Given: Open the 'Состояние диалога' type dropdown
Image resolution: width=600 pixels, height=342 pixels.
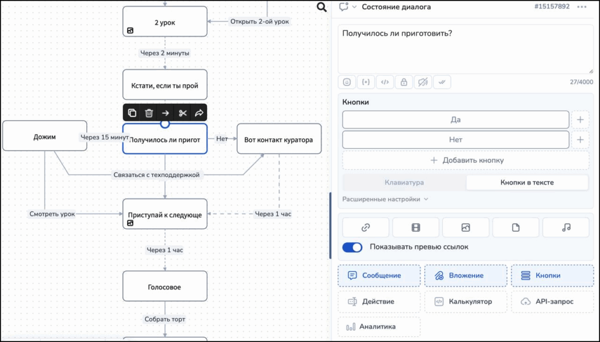Looking at the screenshot, I should point(354,7).
